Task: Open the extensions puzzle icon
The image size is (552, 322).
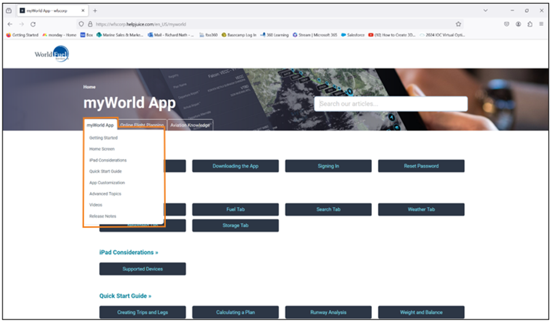Action: 530,24
